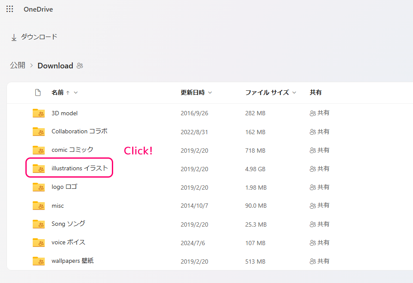Open the voice ボイス folder name

coord(68,242)
